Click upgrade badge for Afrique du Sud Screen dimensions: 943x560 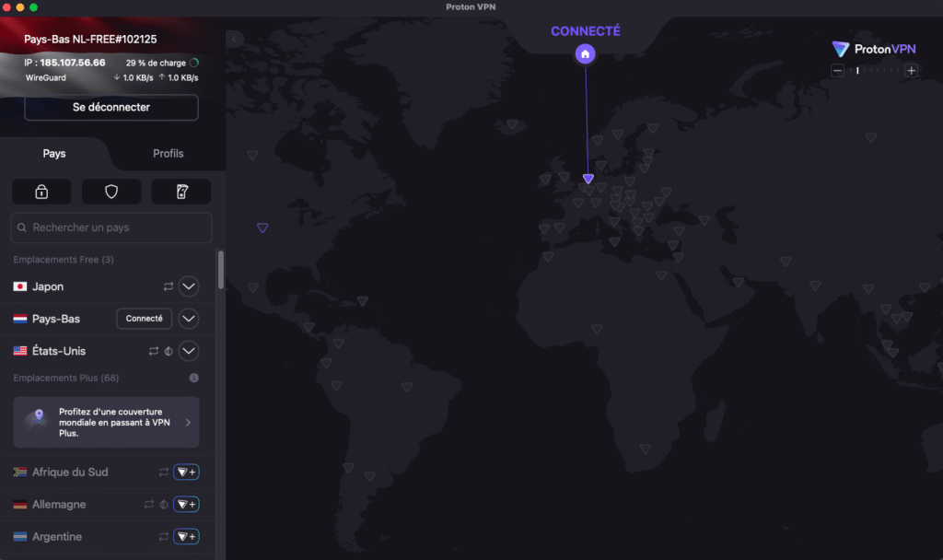[186, 472]
